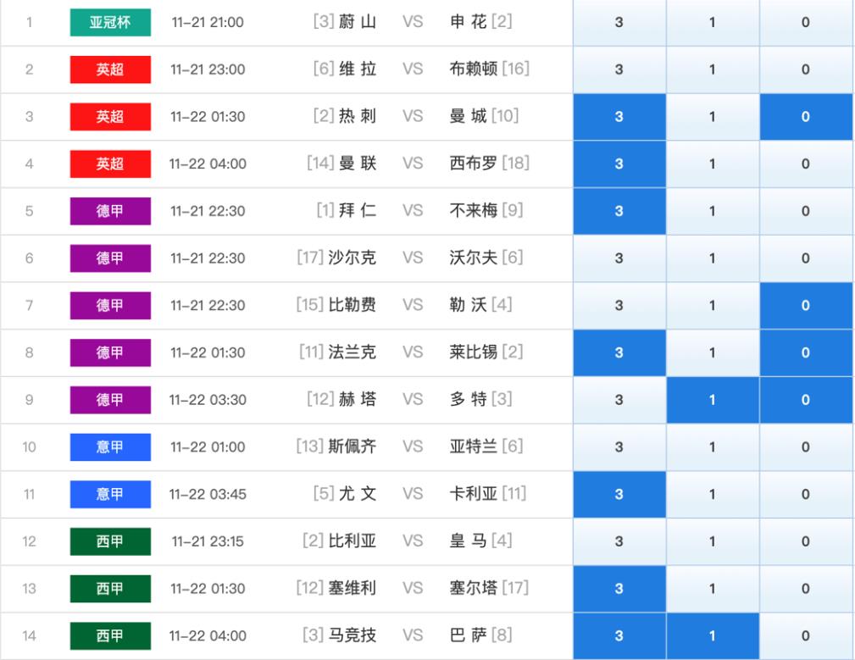Open away team 申花 details

tap(469, 22)
